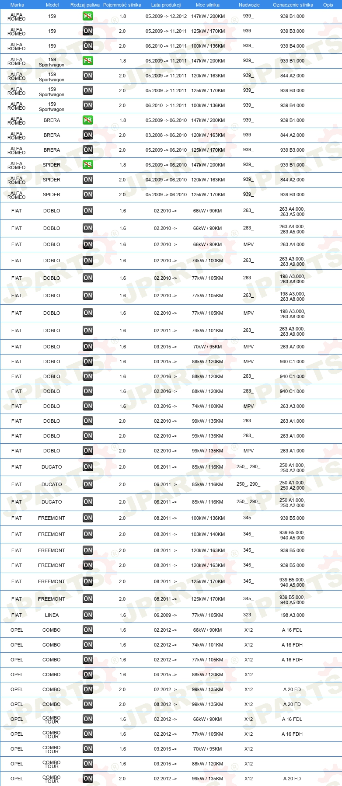Click the 345_ cell in the FREEMONT 103kW row
Screen dimensions: 342x786
pyautogui.click(x=248, y=534)
